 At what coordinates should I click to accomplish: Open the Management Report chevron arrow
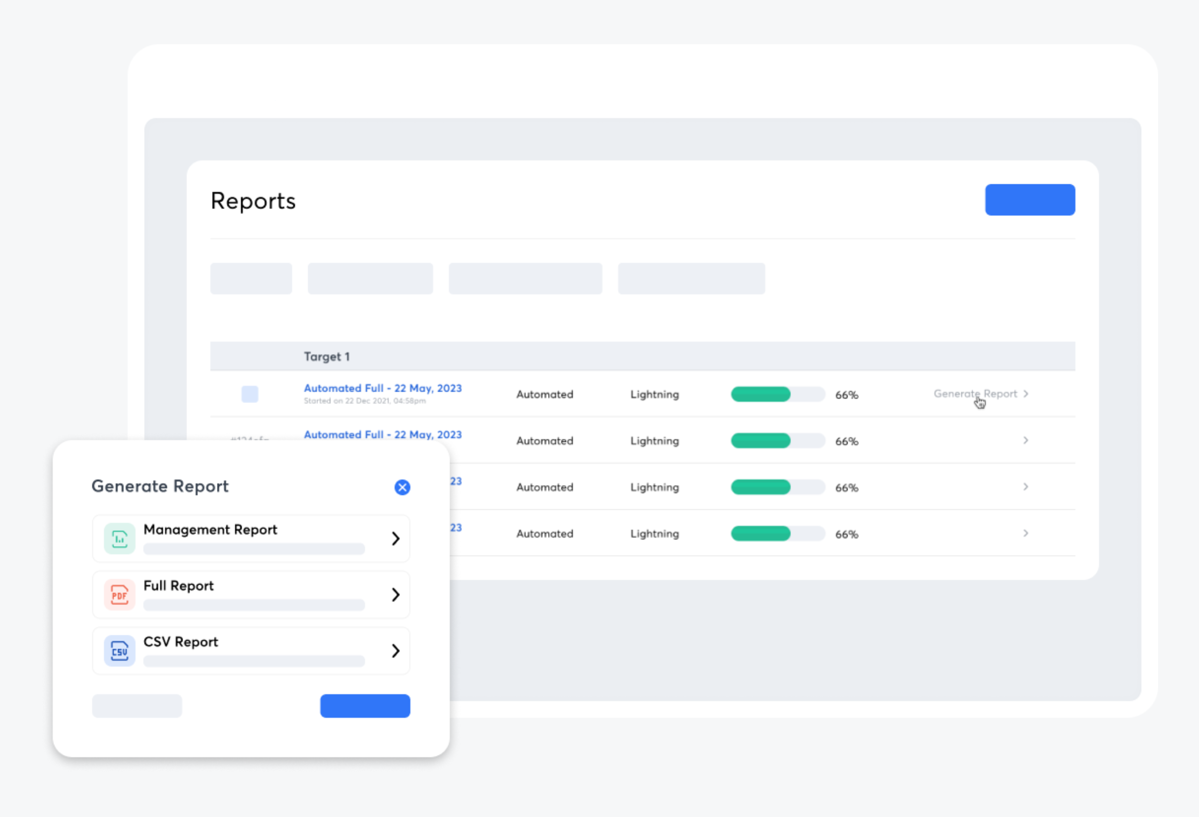(x=396, y=539)
